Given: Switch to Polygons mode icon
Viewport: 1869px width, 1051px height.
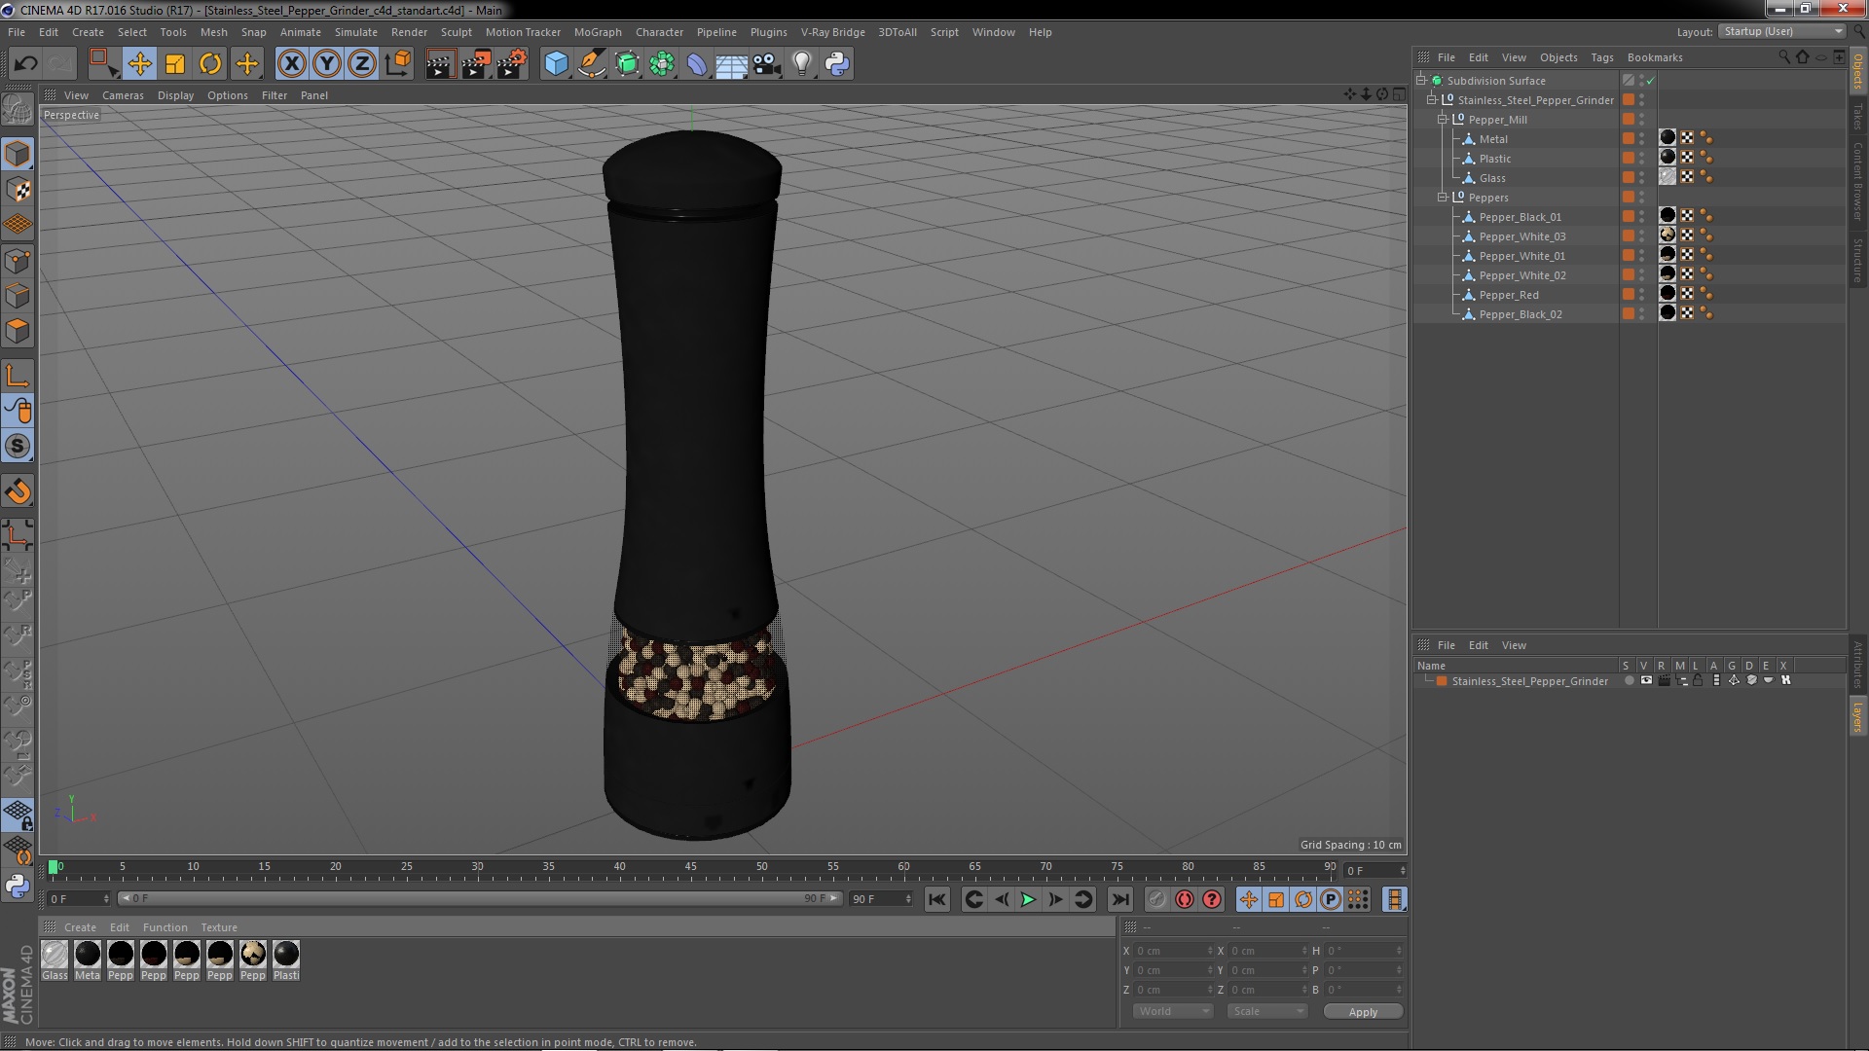Looking at the screenshot, I should pyautogui.click(x=18, y=331).
